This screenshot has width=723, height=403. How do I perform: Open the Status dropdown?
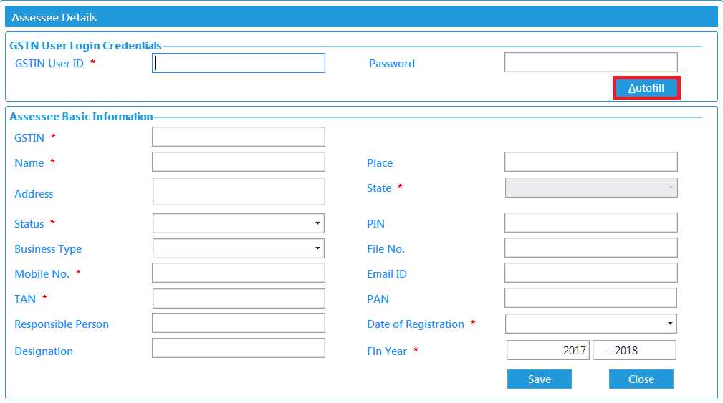239,223
